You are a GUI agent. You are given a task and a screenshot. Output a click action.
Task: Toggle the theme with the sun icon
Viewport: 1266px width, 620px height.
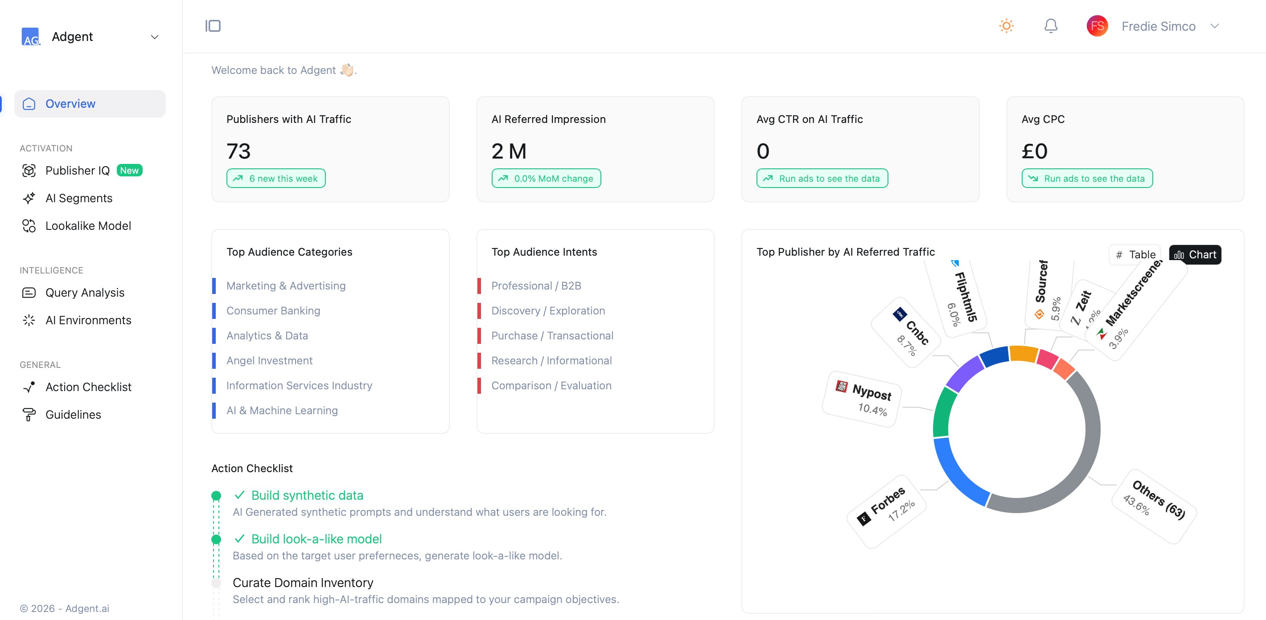(1006, 25)
